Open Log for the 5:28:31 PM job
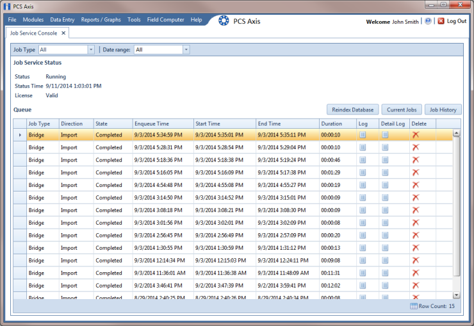 pyautogui.click(x=363, y=147)
